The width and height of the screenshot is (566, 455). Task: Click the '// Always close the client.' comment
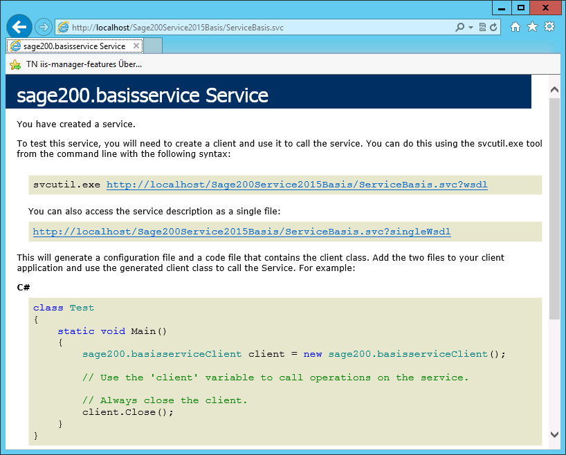click(165, 400)
